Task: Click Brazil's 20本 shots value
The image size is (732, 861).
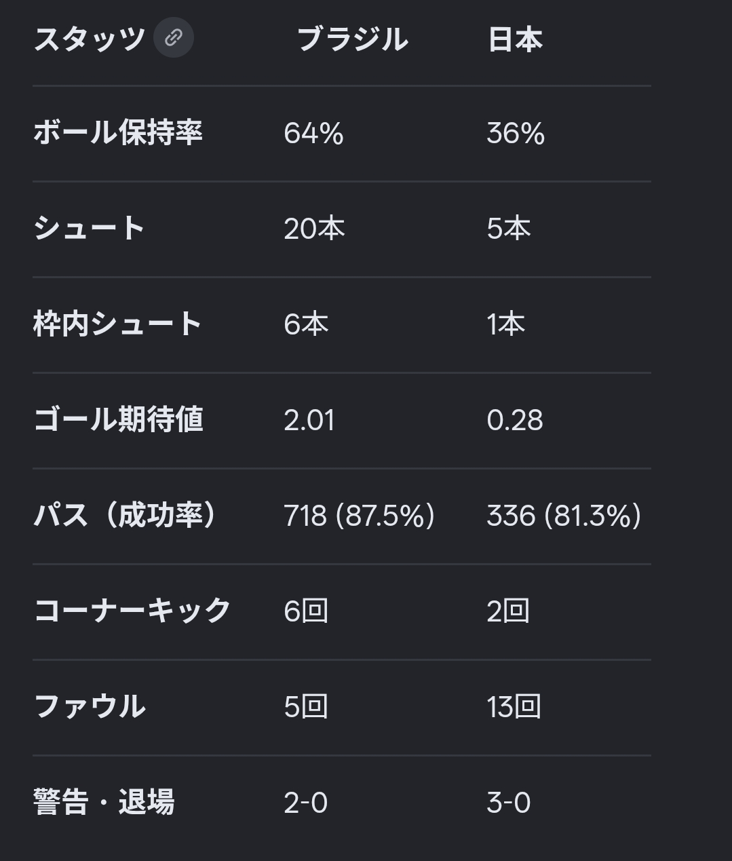Action: 314,229
